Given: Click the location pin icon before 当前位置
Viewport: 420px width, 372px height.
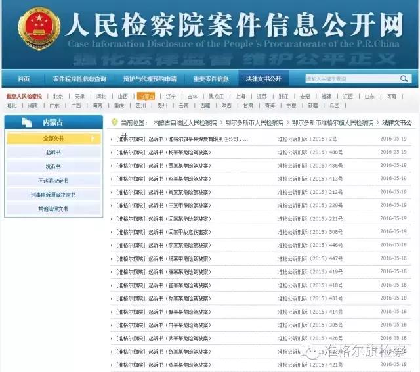Looking at the screenshot, I should (114, 122).
